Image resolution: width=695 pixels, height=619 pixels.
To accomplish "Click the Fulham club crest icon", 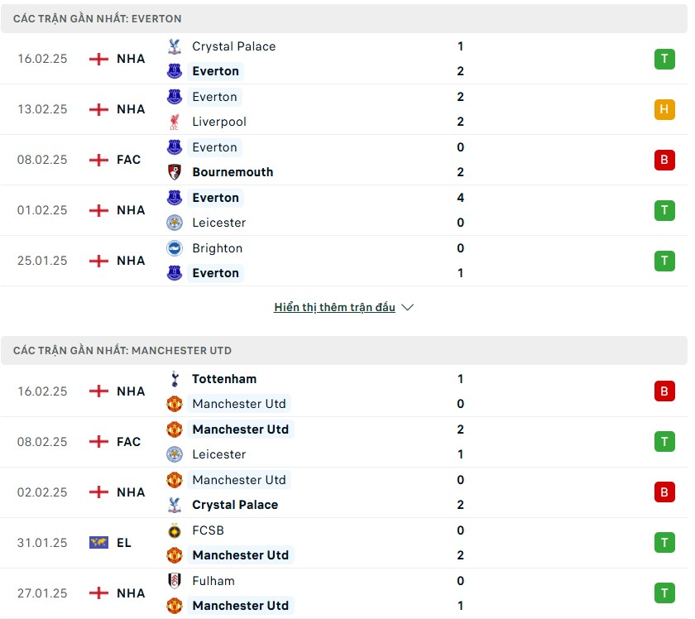I will point(175,581).
